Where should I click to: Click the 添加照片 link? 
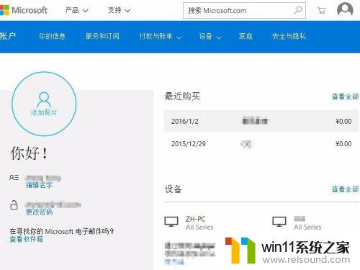pyautogui.click(x=44, y=112)
